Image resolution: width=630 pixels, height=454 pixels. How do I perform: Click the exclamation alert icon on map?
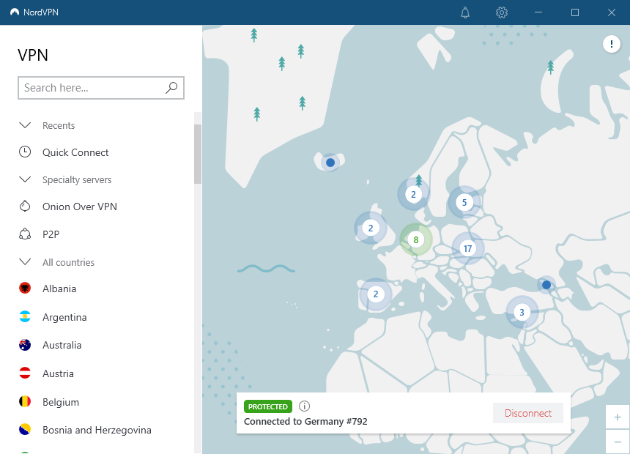click(612, 44)
